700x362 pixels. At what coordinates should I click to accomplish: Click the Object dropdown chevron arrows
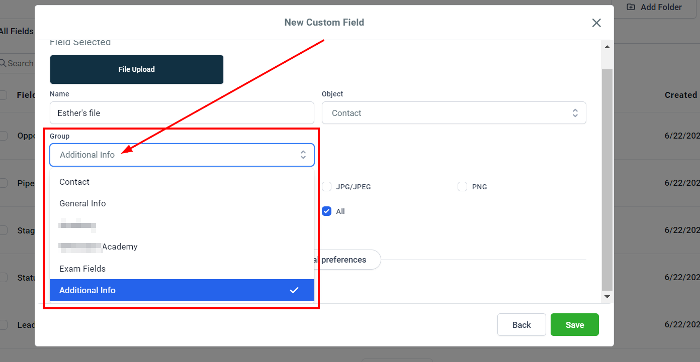pyautogui.click(x=575, y=113)
